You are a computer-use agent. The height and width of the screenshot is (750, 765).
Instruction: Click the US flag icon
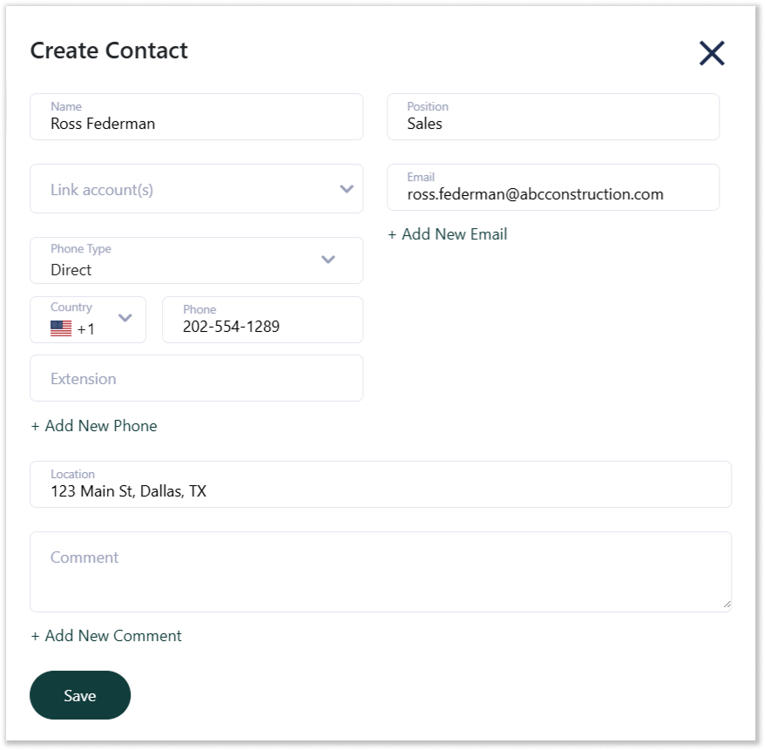point(61,328)
